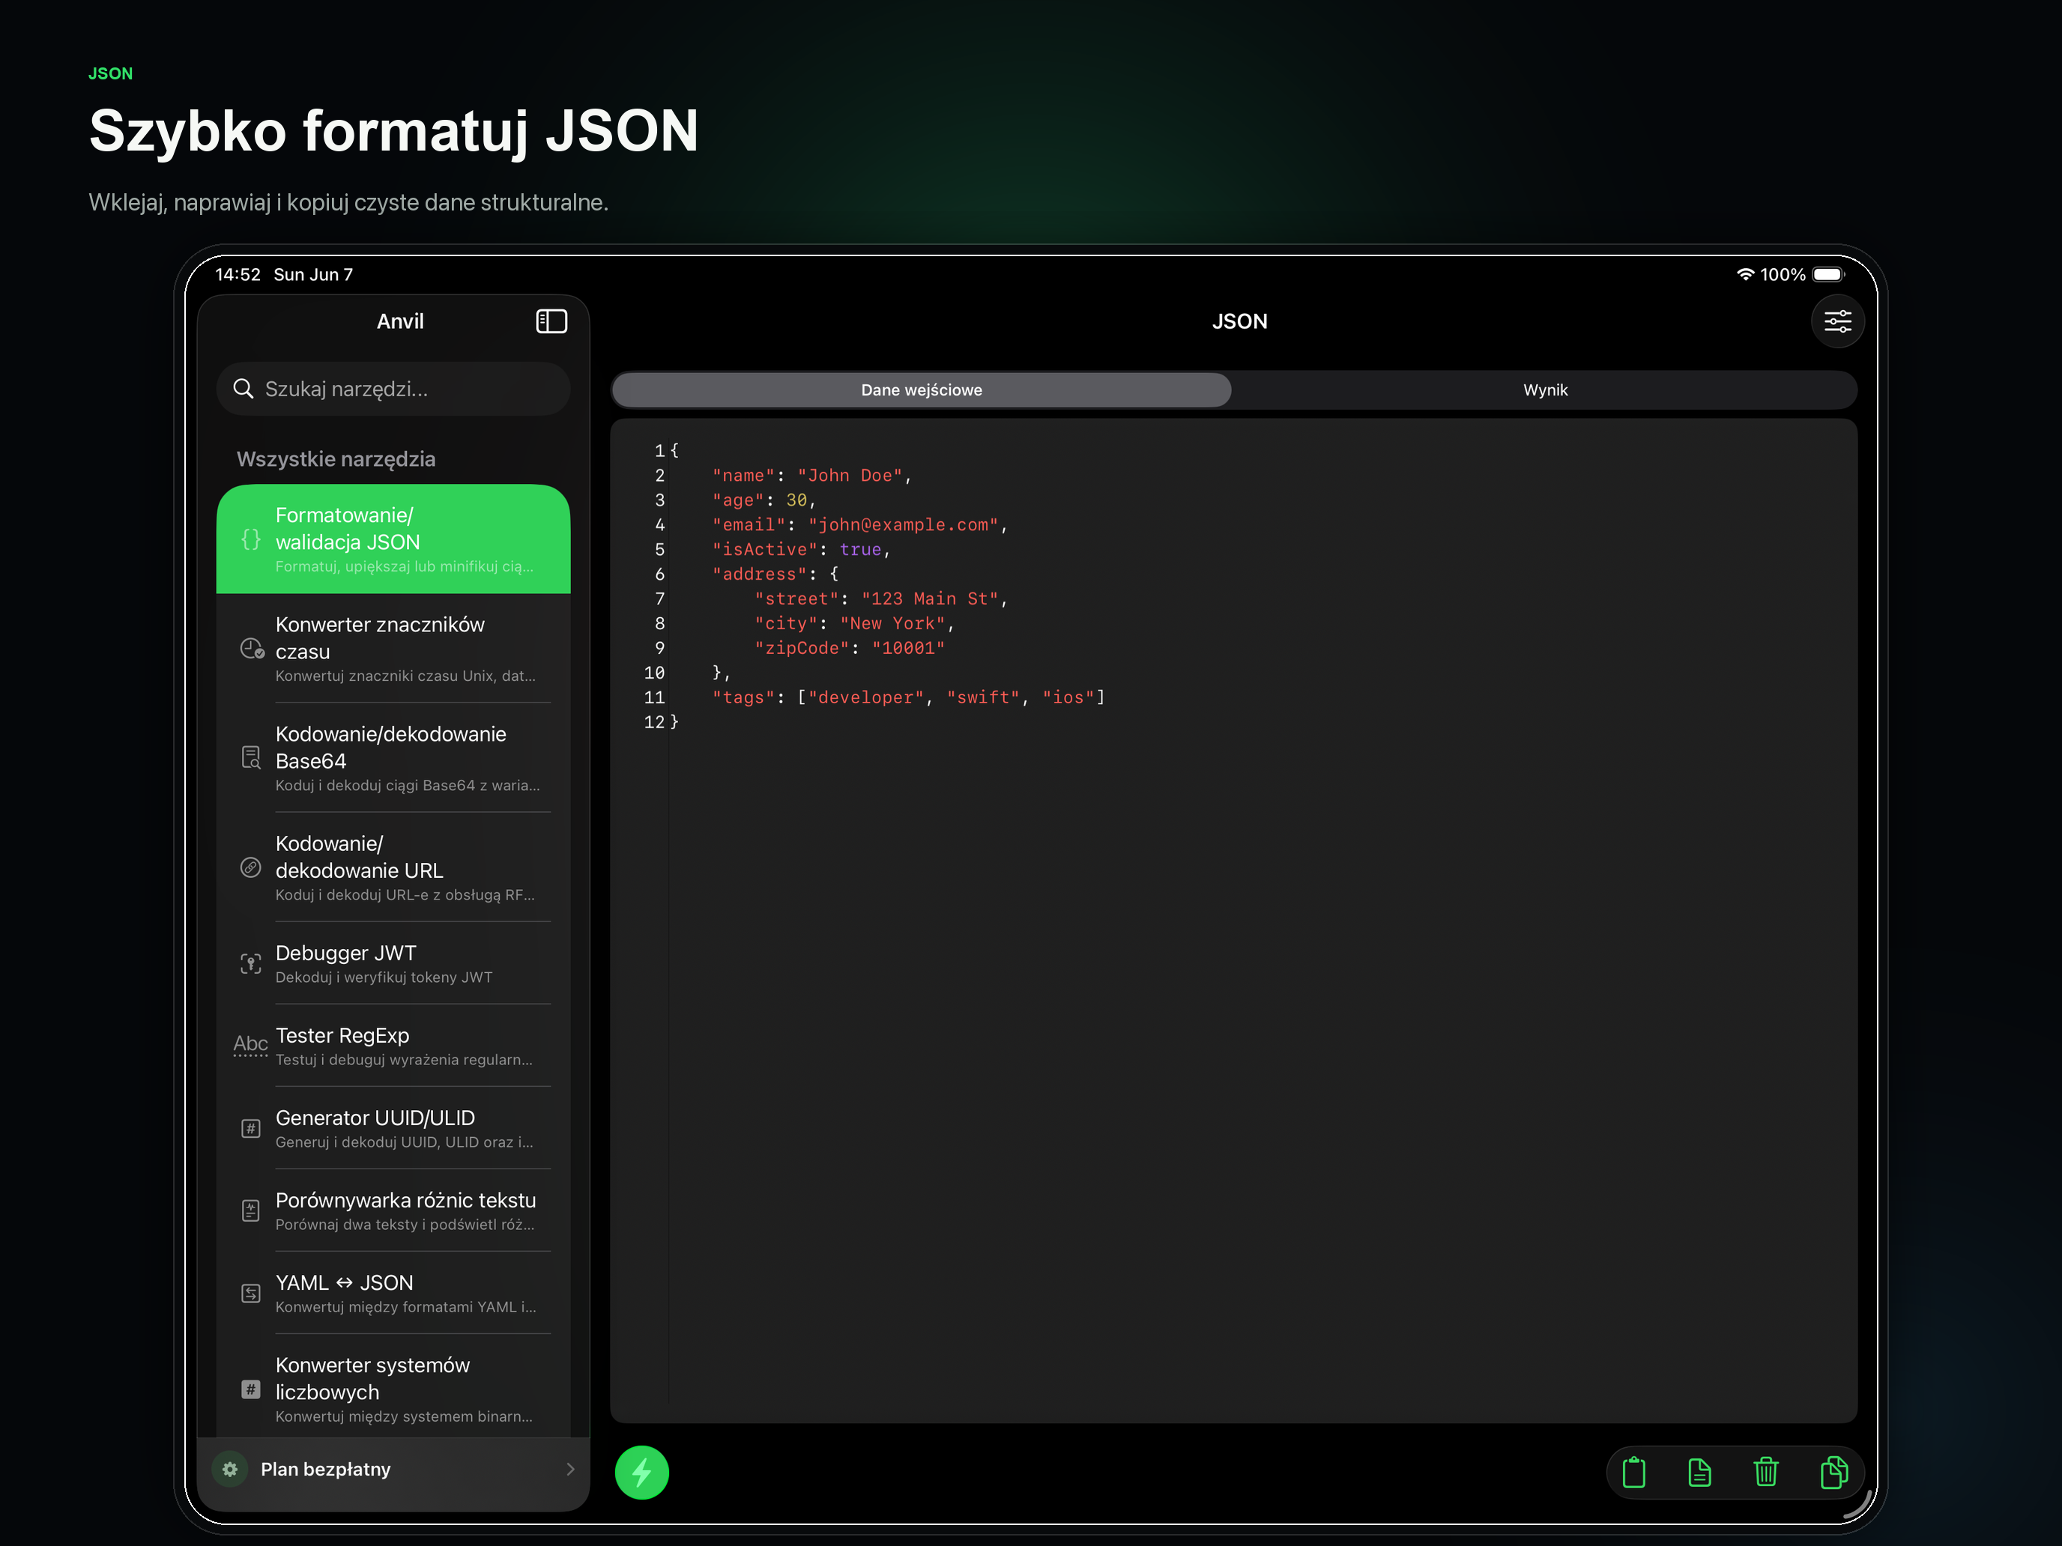Open Kodowanie/dekodowanie URL tool
This screenshot has width=2062, height=1546.
[393, 867]
